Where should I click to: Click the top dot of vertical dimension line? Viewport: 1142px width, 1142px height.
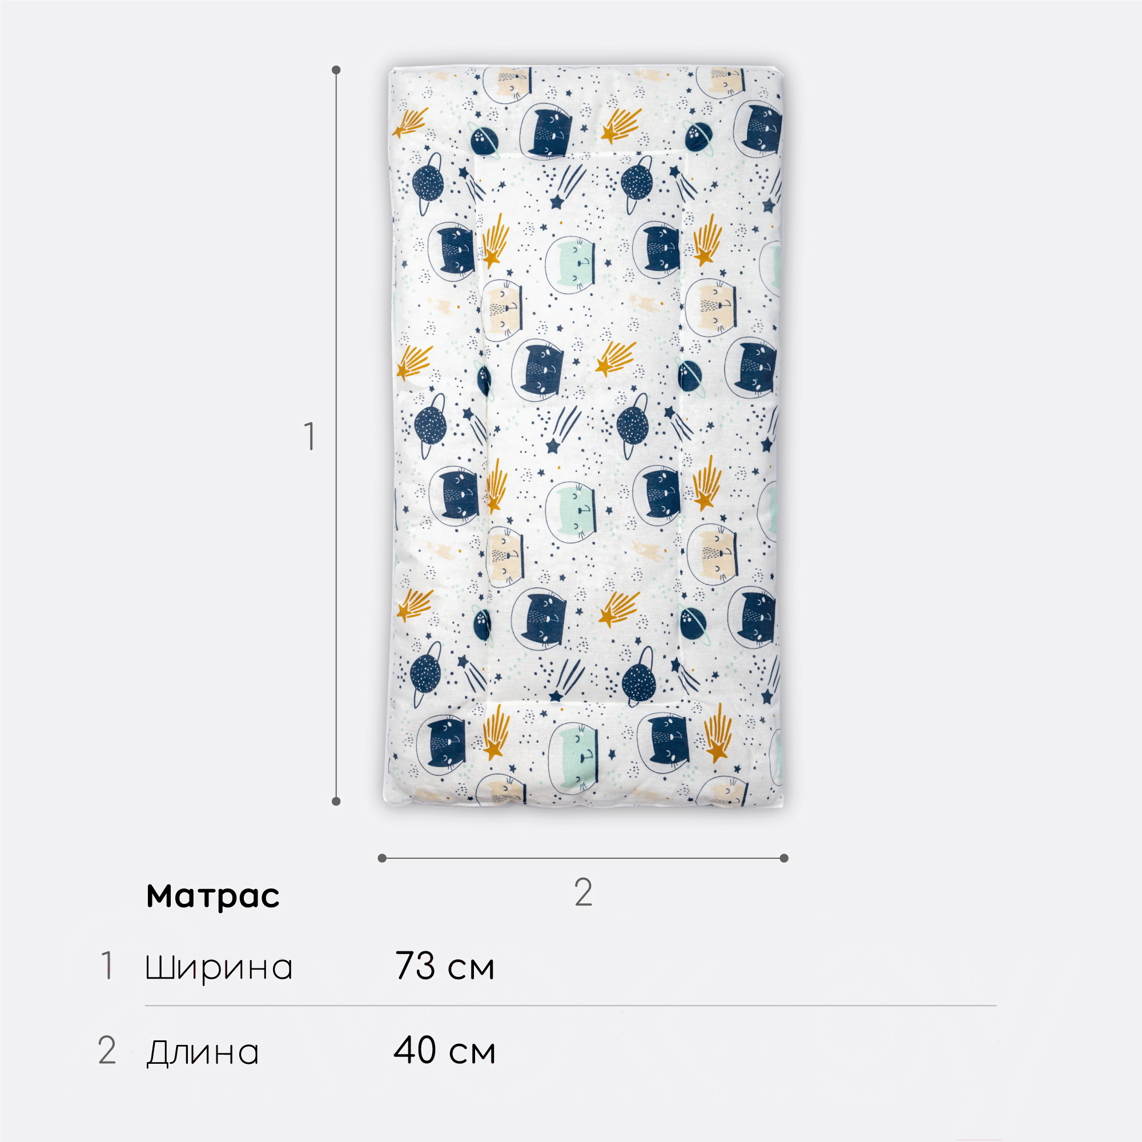[x=336, y=70]
